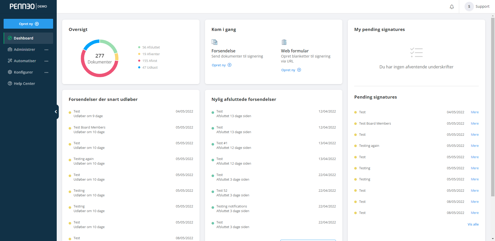Select the 56 Afsluttet legend entry

(149, 47)
